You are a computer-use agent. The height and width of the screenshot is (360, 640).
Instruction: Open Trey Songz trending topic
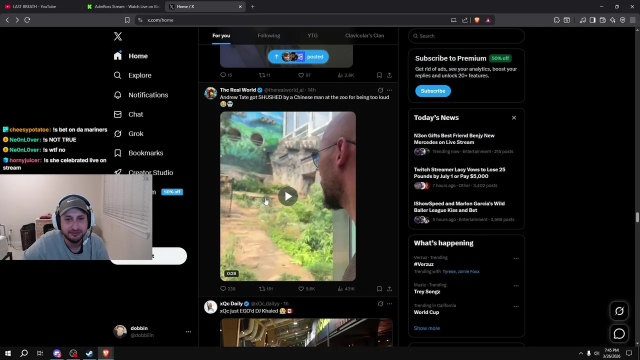[427, 291]
